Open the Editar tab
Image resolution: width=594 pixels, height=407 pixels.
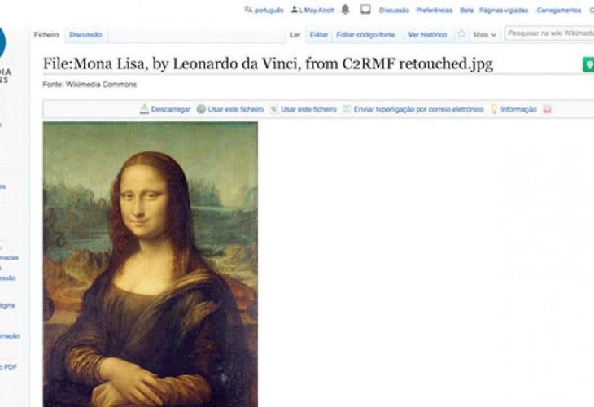(319, 34)
